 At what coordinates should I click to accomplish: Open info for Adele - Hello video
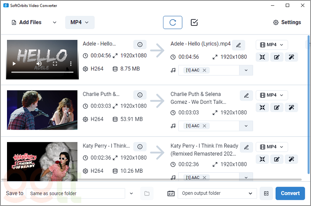140,44
